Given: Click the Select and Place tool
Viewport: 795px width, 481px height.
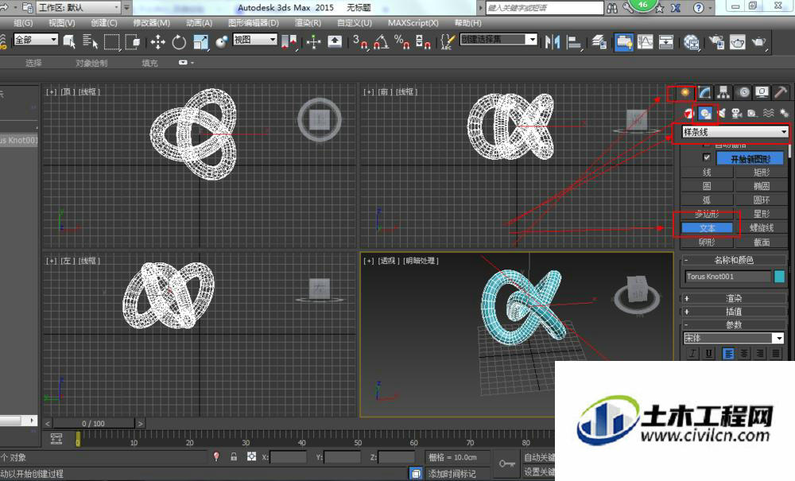Looking at the screenshot, I should [222, 41].
